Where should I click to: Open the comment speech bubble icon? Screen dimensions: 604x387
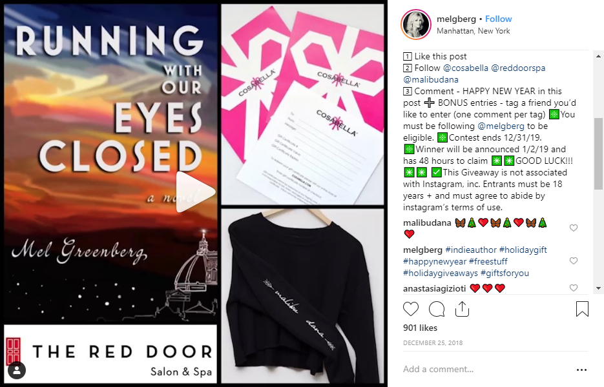pos(437,309)
